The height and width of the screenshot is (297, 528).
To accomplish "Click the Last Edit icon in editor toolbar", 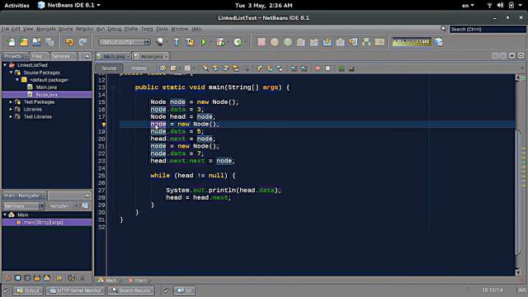I will pos(163,68).
